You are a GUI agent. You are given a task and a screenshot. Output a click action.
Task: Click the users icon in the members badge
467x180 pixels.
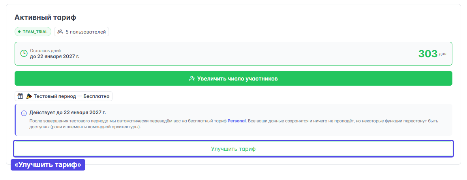(60, 32)
